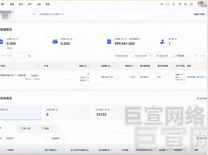Image resolution: width=208 pixels, height=155 pixels.
Task: Click the 近七日平均消耗(元) column header
Action: (80, 150)
